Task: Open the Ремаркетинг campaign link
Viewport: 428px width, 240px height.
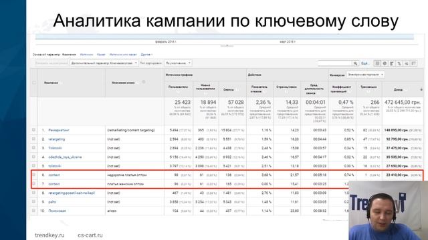Action: (x=59, y=130)
